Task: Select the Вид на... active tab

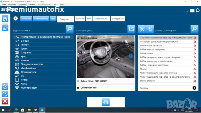Action: coord(66,19)
